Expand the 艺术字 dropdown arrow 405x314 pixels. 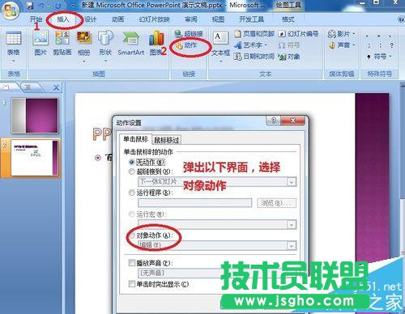[265, 45]
